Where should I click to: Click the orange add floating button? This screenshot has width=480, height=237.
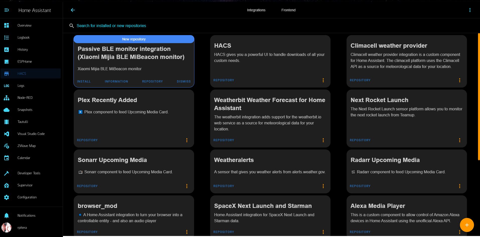coord(467,225)
